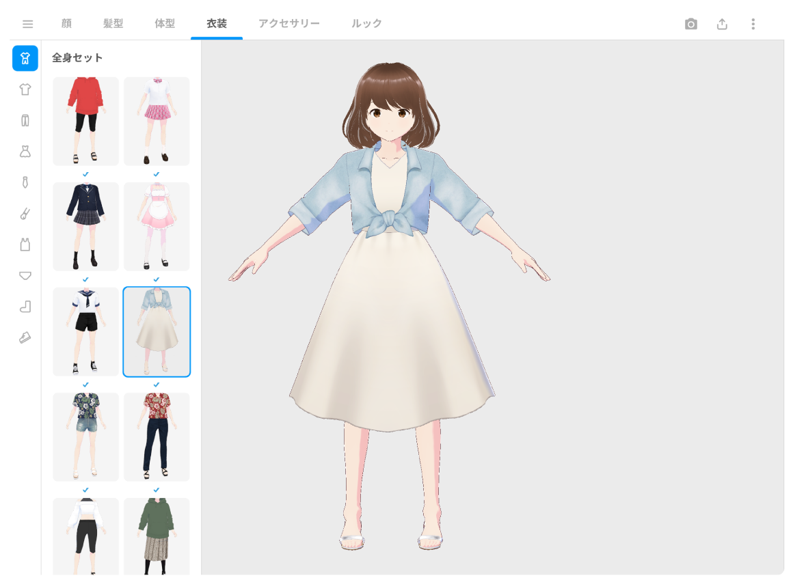The width and height of the screenshot is (793, 584).
Task: Select the shoes category icon
Action: 25,337
